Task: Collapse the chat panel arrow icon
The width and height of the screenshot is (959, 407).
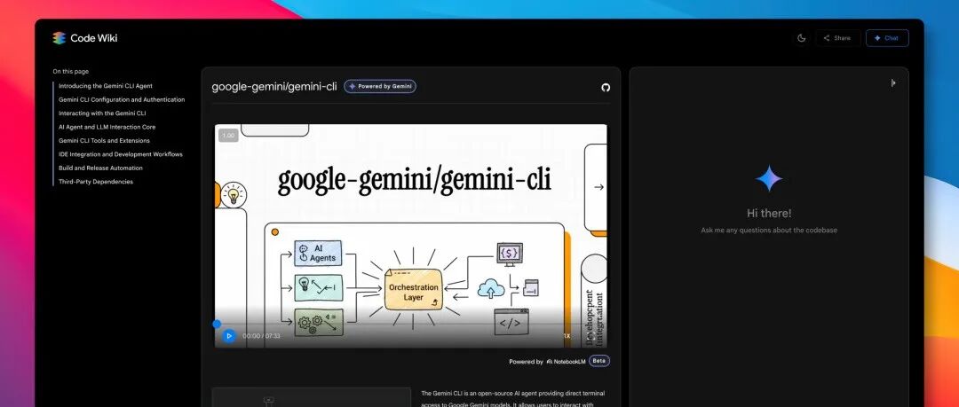Action: [893, 82]
